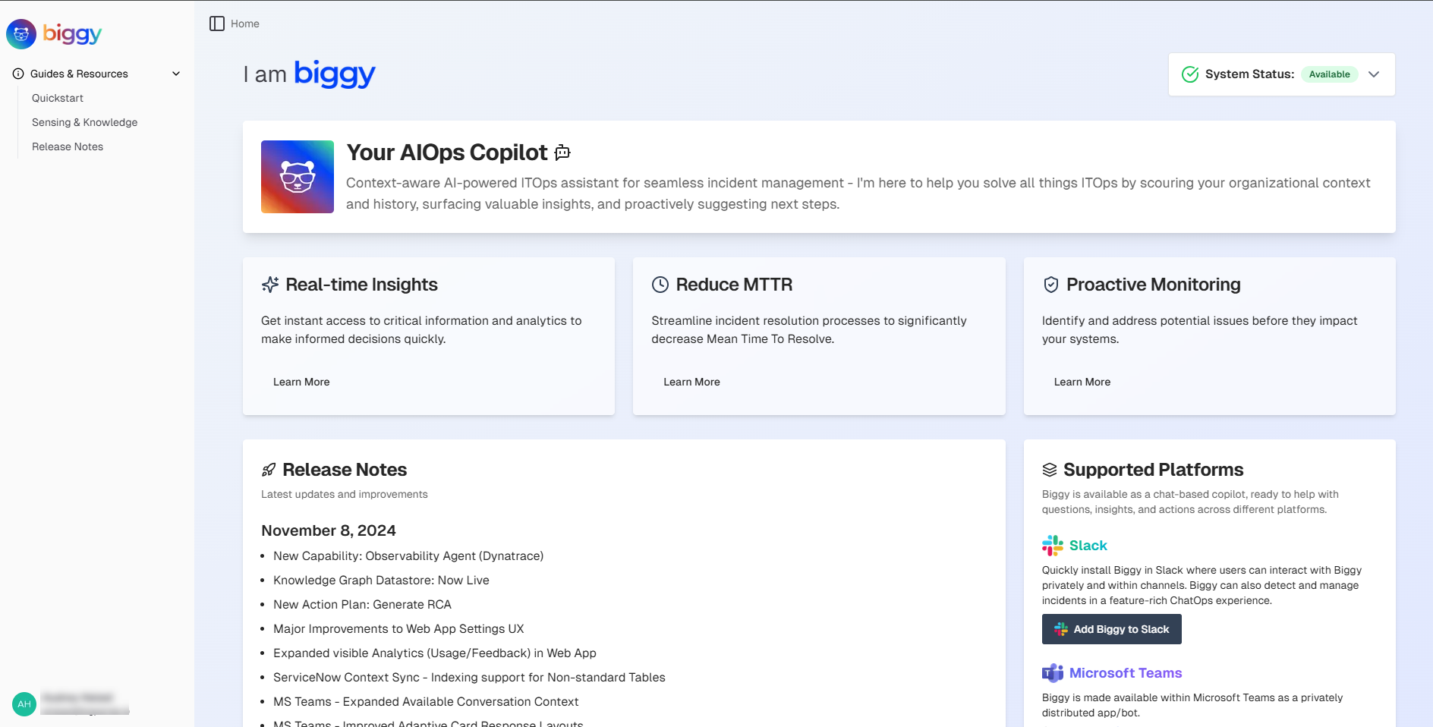Click the rocket Release Notes icon
The width and height of the screenshot is (1433, 727).
pyautogui.click(x=269, y=470)
